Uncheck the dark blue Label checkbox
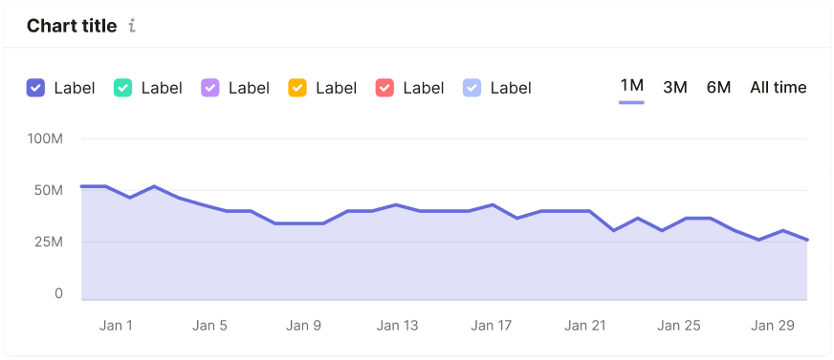Image resolution: width=834 pixels, height=360 pixels. (35, 88)
